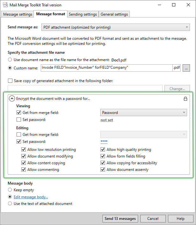This screenshot has width=196, height=225.
Task: Toggle Allow copying for accessibility
Action: click(x=103, y=163)
